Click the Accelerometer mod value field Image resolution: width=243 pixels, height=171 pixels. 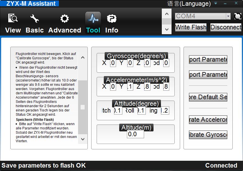pos(166,87)
